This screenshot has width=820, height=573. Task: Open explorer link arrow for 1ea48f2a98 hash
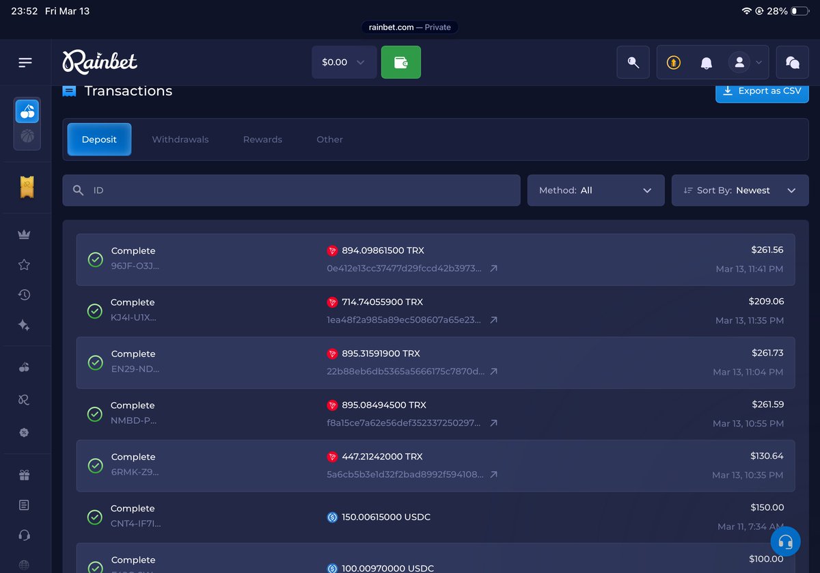tap(493, 320)
